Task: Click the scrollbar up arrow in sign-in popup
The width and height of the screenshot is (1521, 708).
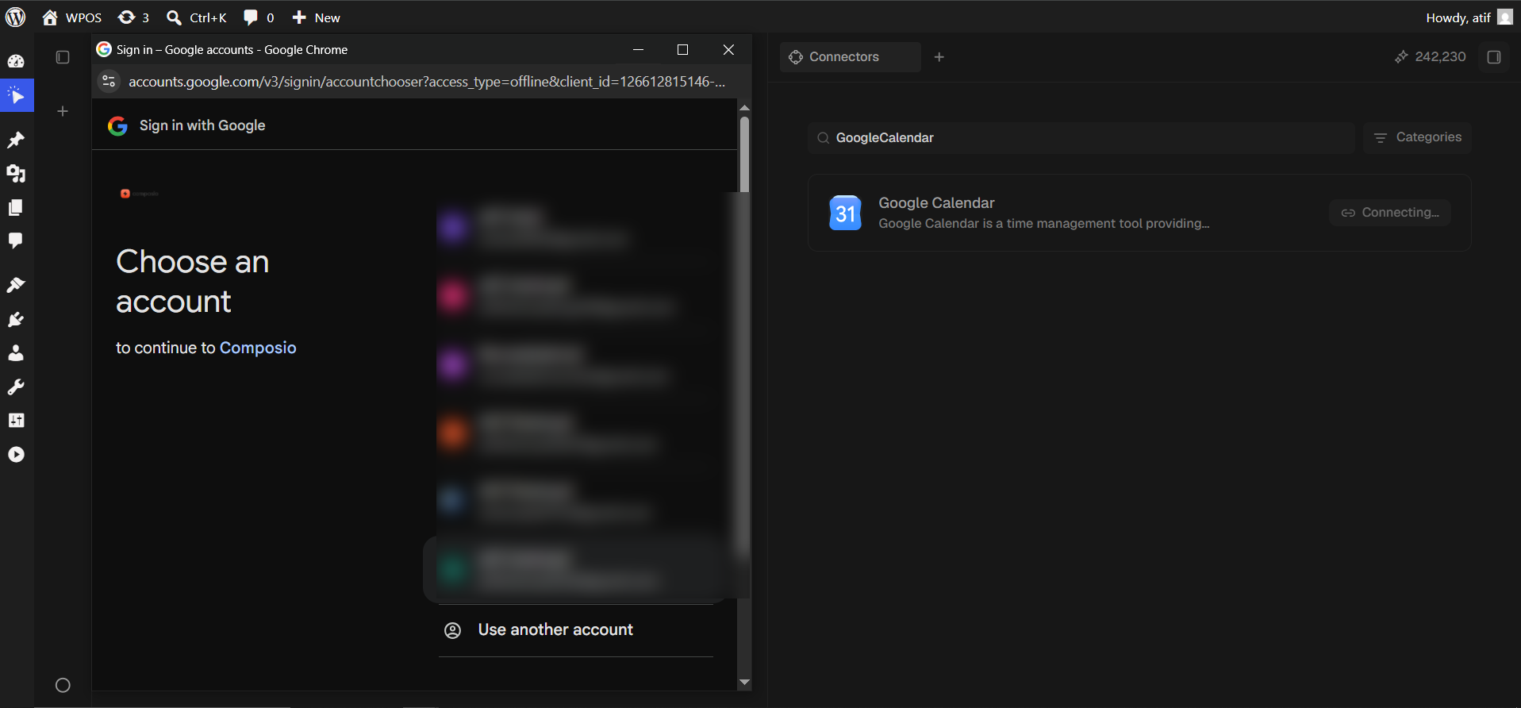Action: [x=744, y=107]
